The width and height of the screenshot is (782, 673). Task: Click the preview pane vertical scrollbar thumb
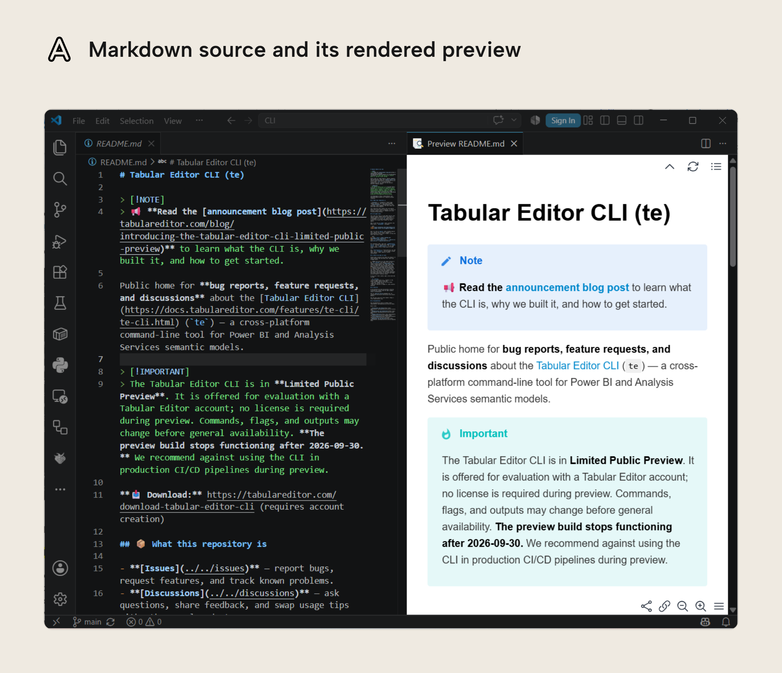coord(732,216)
